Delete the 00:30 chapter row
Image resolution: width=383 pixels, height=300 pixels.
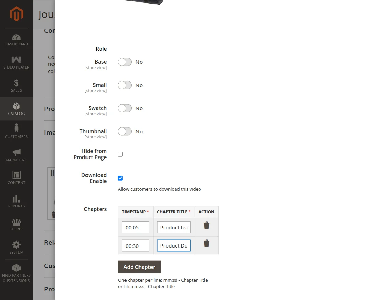click(207, 243)
